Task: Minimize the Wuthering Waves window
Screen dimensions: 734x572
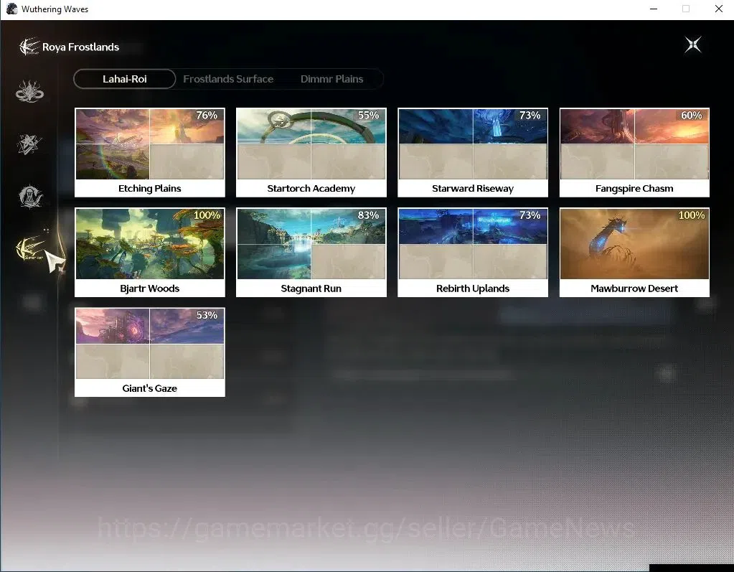Action: (x=654, y=9)
